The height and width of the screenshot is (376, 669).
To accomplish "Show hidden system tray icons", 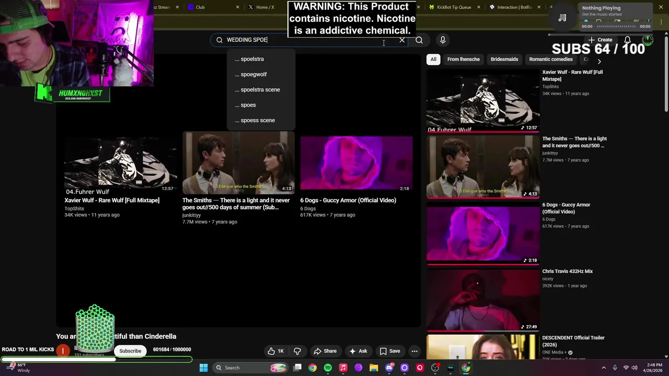I will point(604,368).
